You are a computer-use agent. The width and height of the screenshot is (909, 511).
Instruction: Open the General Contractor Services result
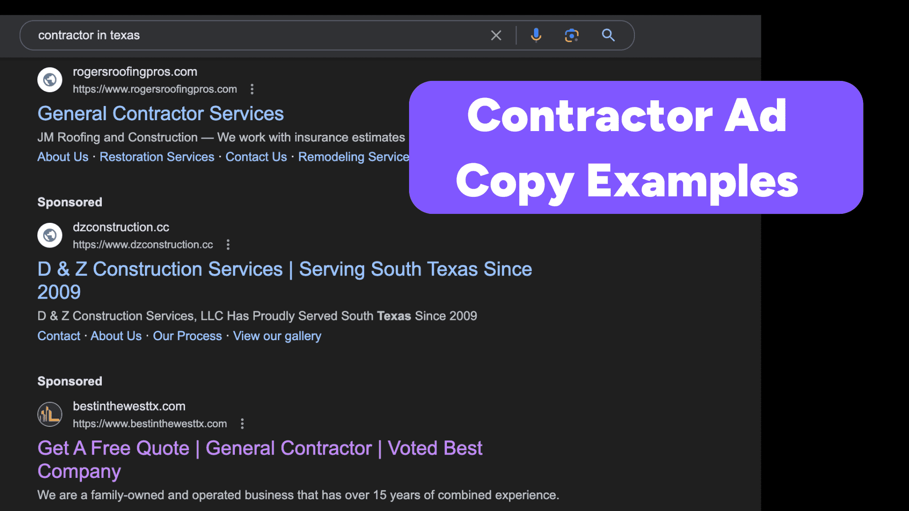[x=160, y=114]
